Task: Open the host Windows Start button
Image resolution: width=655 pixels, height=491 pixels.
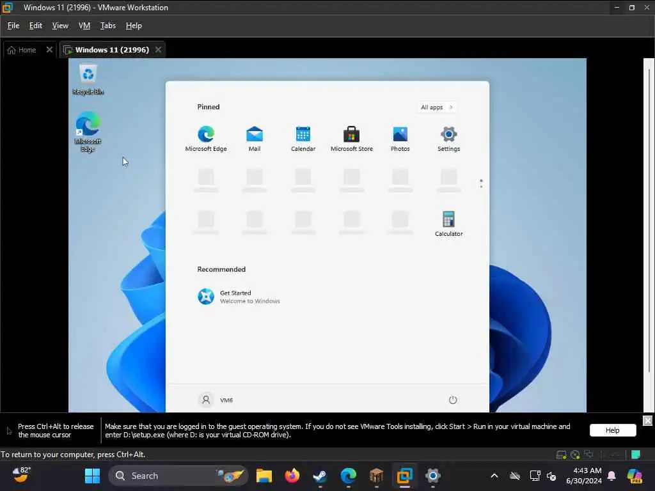Action: pos(92,476)
